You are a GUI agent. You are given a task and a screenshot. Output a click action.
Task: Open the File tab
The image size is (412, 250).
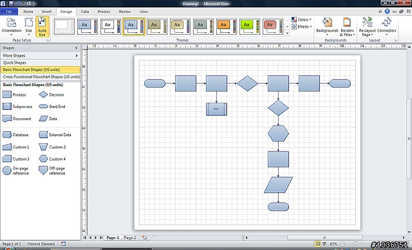coord(9,12)
